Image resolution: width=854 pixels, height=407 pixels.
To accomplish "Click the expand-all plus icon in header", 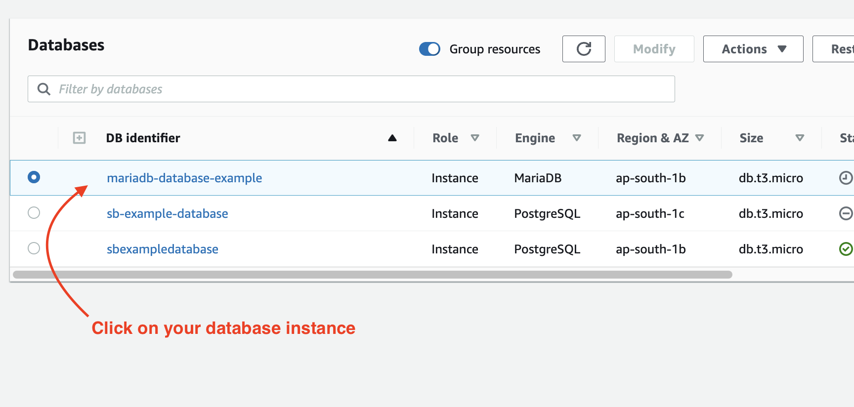I will click(x=79, y=138).
